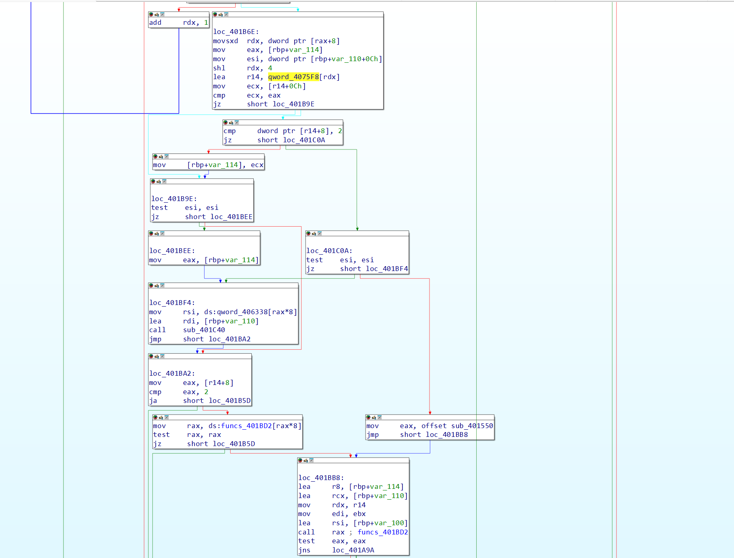Click the third header icon on the 'mov [rbp+var_114], ecx' node
Screen dimensions: 734x558
pos(167,156)
